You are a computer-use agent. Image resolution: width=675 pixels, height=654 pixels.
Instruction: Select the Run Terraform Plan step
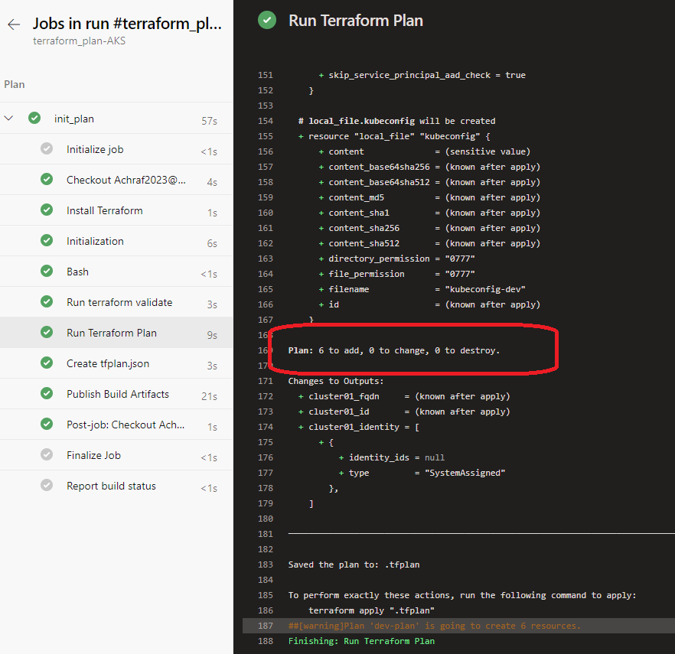coord(111,333)
